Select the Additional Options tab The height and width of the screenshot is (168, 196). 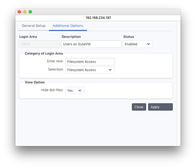point(68,26)
